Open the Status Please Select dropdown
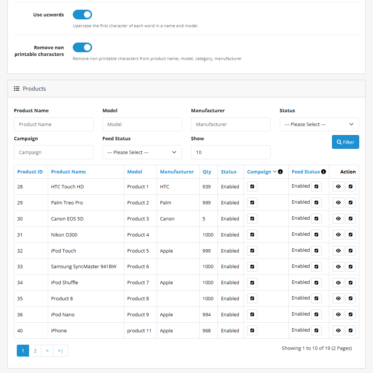This screenshot has height=373, width=373. [319, 124]
